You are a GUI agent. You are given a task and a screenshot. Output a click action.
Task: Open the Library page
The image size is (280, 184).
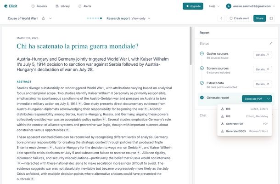pyautogui.click(x=63, y=6)
